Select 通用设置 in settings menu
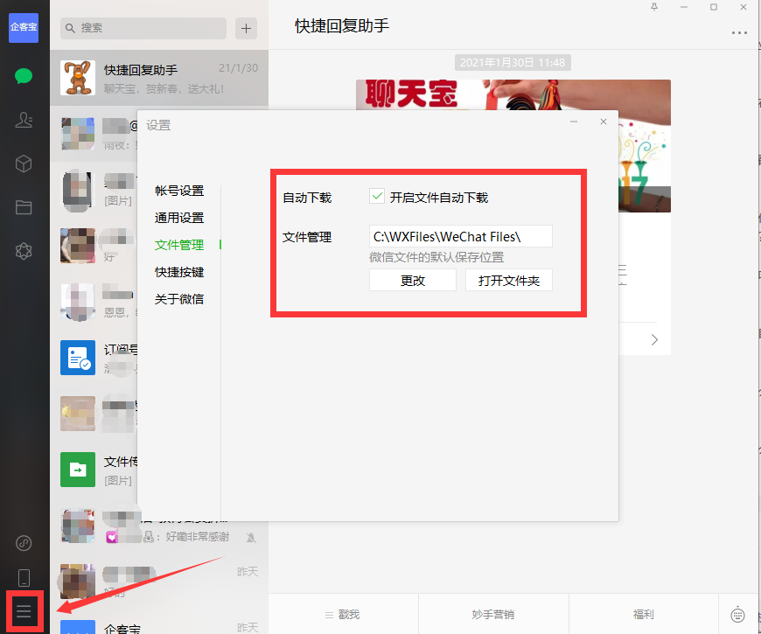This screenshot has height=634, width=761. tap(179, 218)
